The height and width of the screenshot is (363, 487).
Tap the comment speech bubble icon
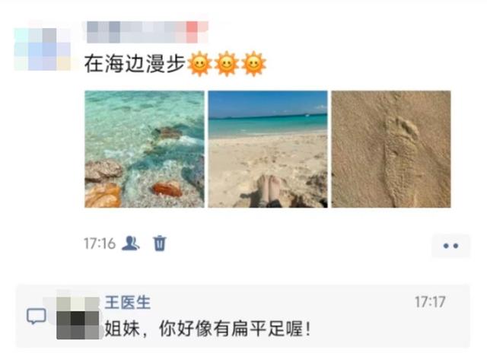pyautogui.click(x=37, y=316)
